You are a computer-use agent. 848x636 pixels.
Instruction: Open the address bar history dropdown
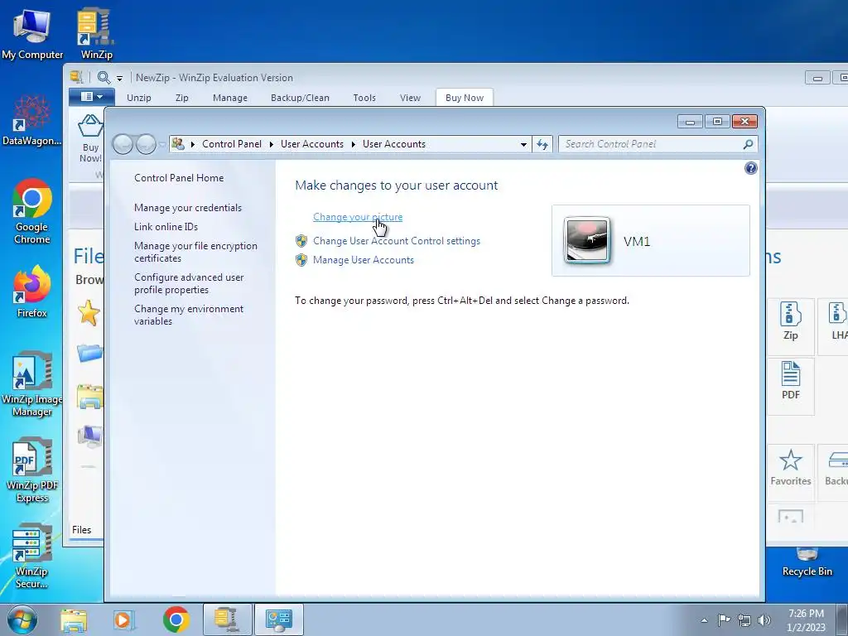pos(523,144)
